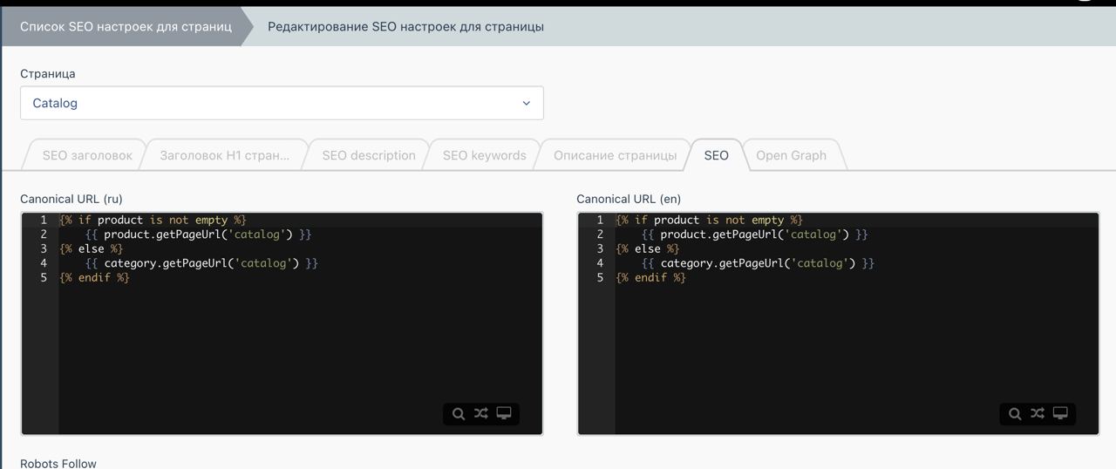Go back to Список SEO настроек для страниц
The height and width of the screenshot is (469, 1116).
click(x=126, y=26)
